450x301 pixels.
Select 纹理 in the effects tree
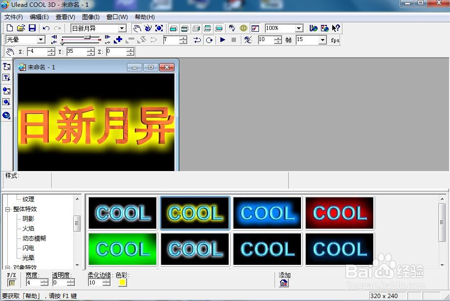point(28,199)
